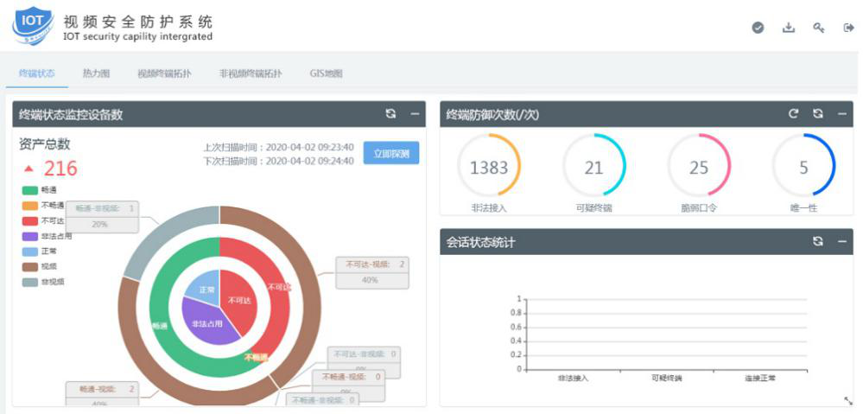Click the logout icon in top header
This screenshot has width=863, height=414.
(848, 28)
